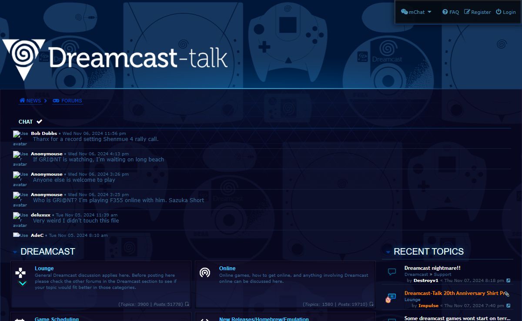This screenshot has width=522, height=321.
Task: Click the CHAT heading
Action: coord(26,122)
